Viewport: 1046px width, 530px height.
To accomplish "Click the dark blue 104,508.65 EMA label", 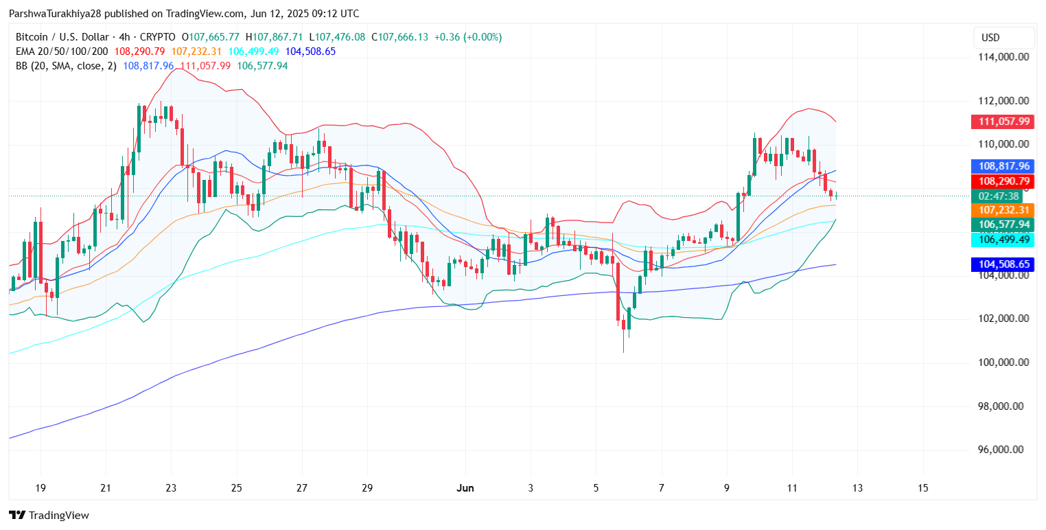I will point(1004,264).
